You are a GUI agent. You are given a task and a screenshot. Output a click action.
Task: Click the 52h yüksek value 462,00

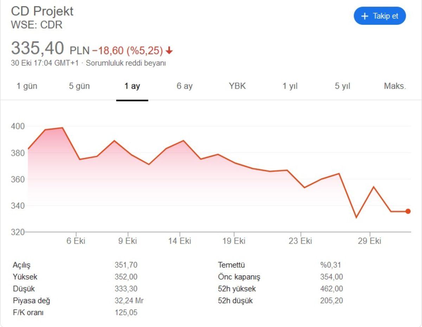coord(331,289)
